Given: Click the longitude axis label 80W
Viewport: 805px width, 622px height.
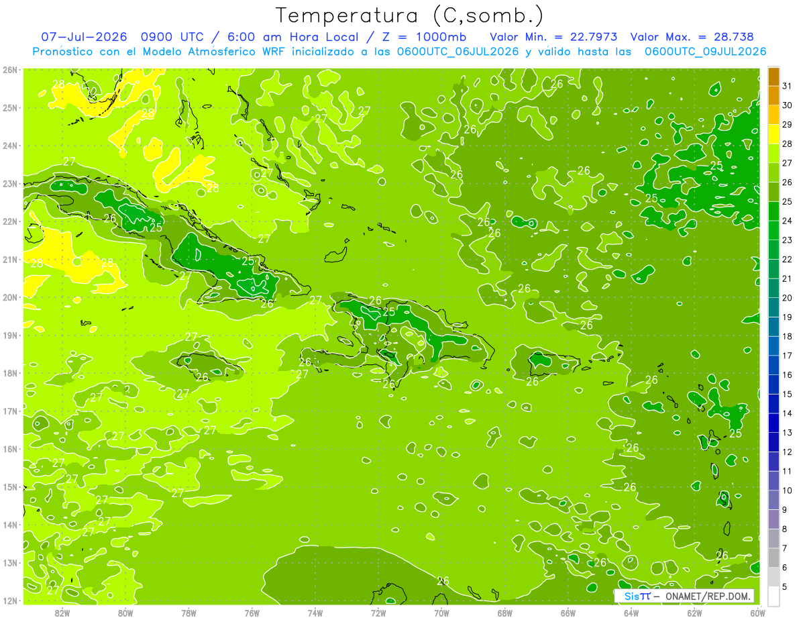Looking at the screenshot, I should click(125, 613).
